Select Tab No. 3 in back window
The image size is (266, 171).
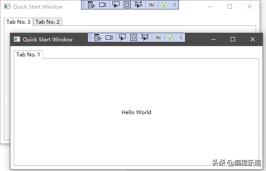(18, 22)
